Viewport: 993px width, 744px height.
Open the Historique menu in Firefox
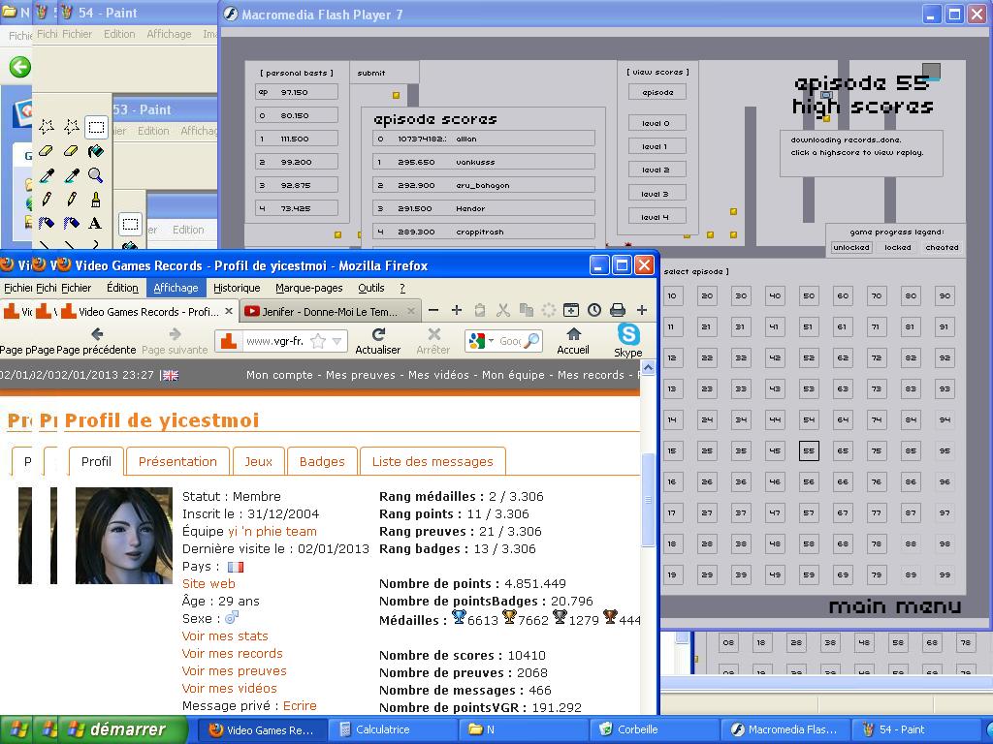[237, 288]
